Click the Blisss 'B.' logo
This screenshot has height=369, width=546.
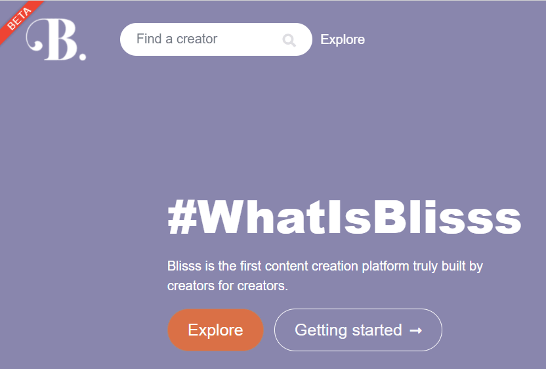click(56, 40)
